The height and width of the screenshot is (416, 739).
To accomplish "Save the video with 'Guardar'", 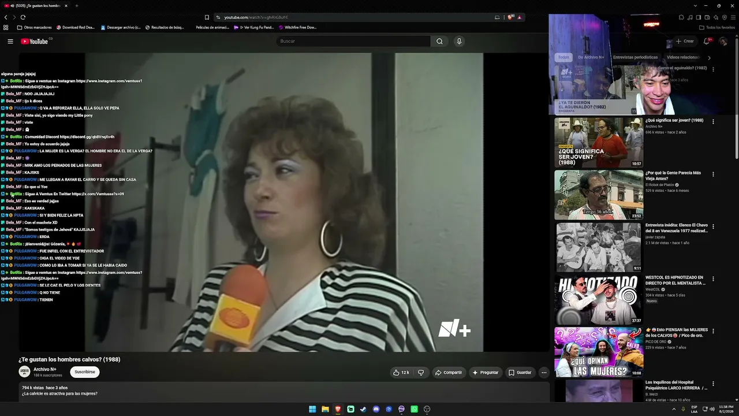I will coord(520,373).
